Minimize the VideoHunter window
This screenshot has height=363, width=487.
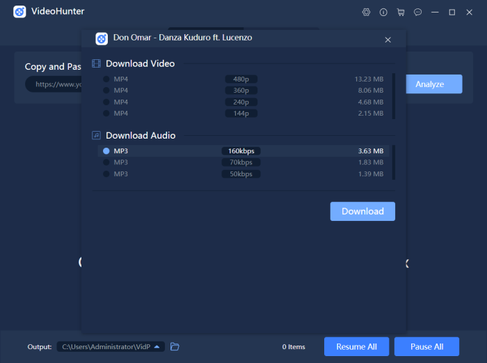(x=435, y=12)
